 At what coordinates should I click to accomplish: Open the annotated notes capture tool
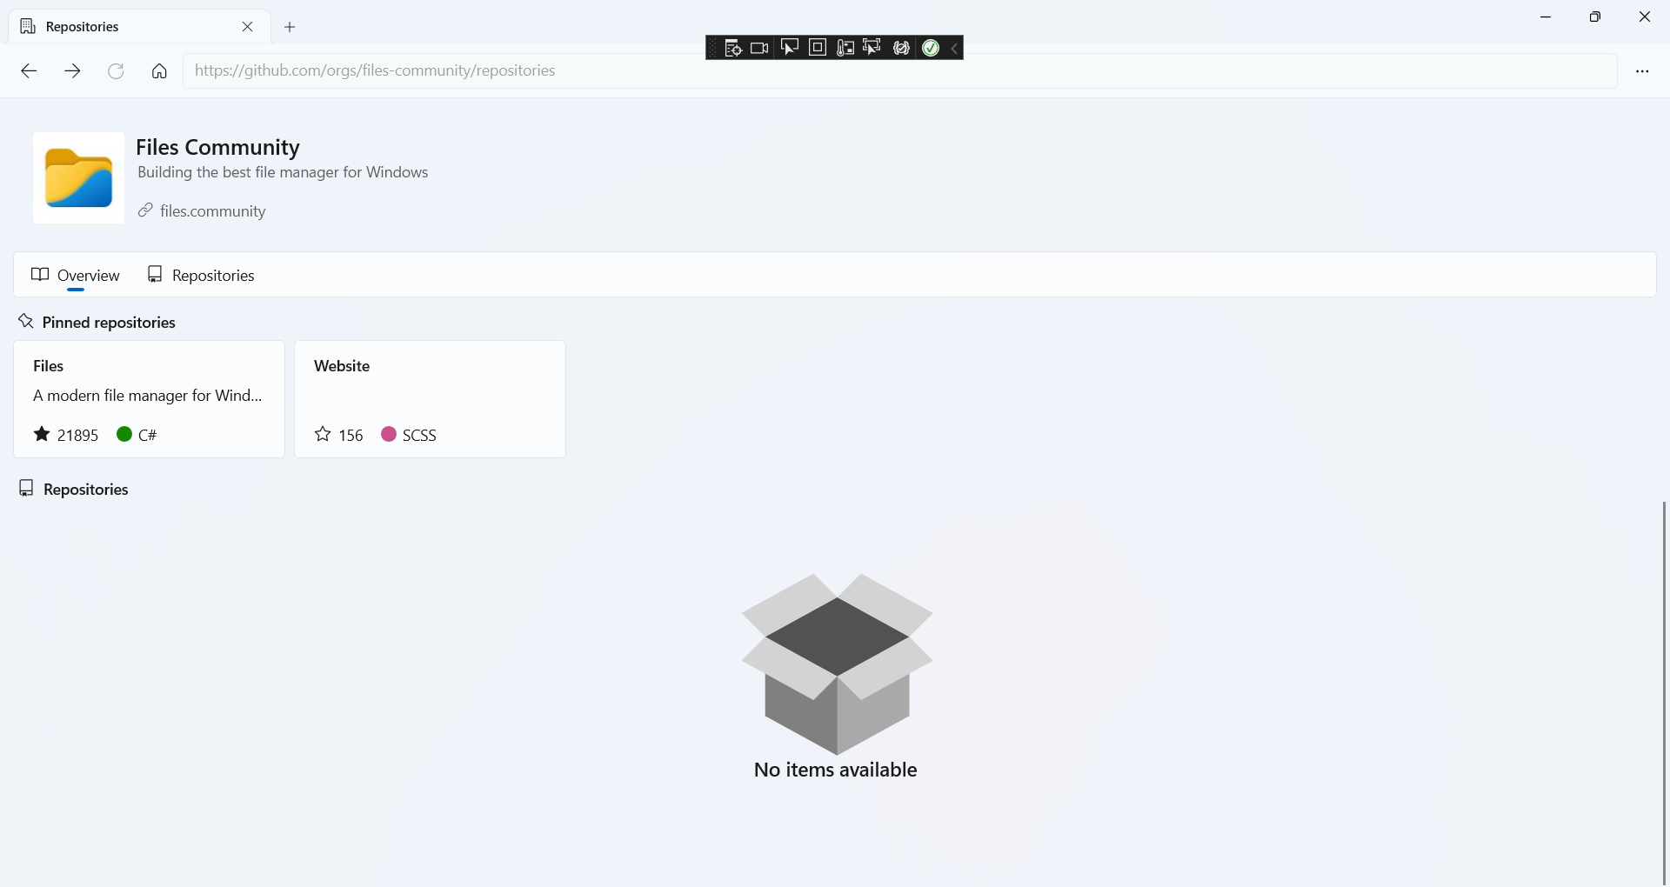coord(733,48)
